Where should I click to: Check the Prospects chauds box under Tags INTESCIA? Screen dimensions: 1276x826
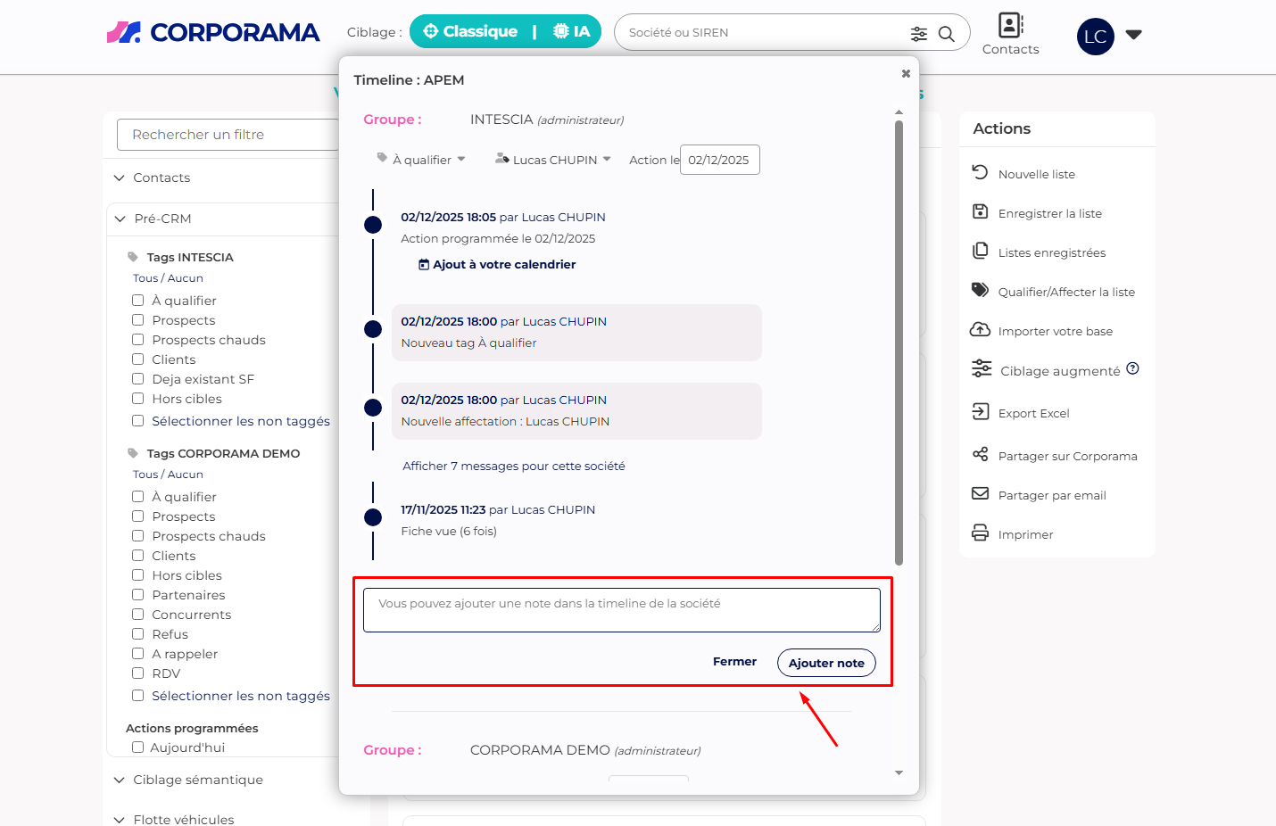138,340
